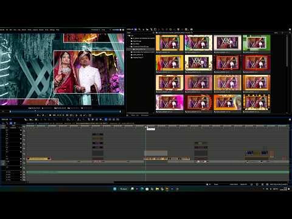This screenshot has width=292, height=219.
Task: Click the Set In point icon under preview
Action: click(38, 115)
